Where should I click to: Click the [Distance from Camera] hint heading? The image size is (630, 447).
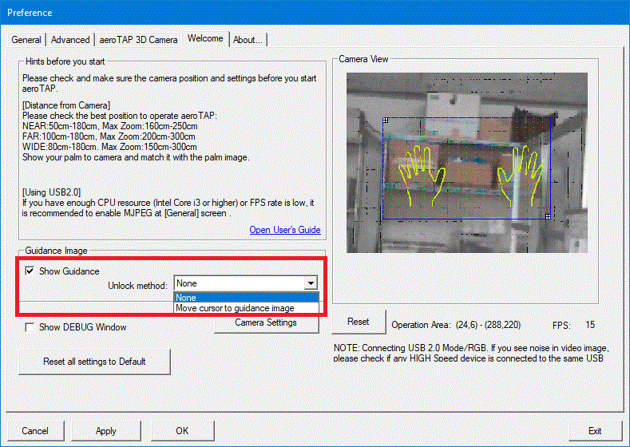(x=66, y=105)
